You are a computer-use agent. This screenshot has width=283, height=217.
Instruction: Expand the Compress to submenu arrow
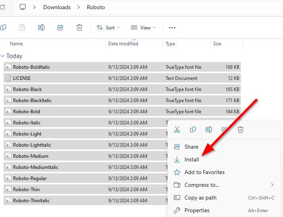(272, 185)
